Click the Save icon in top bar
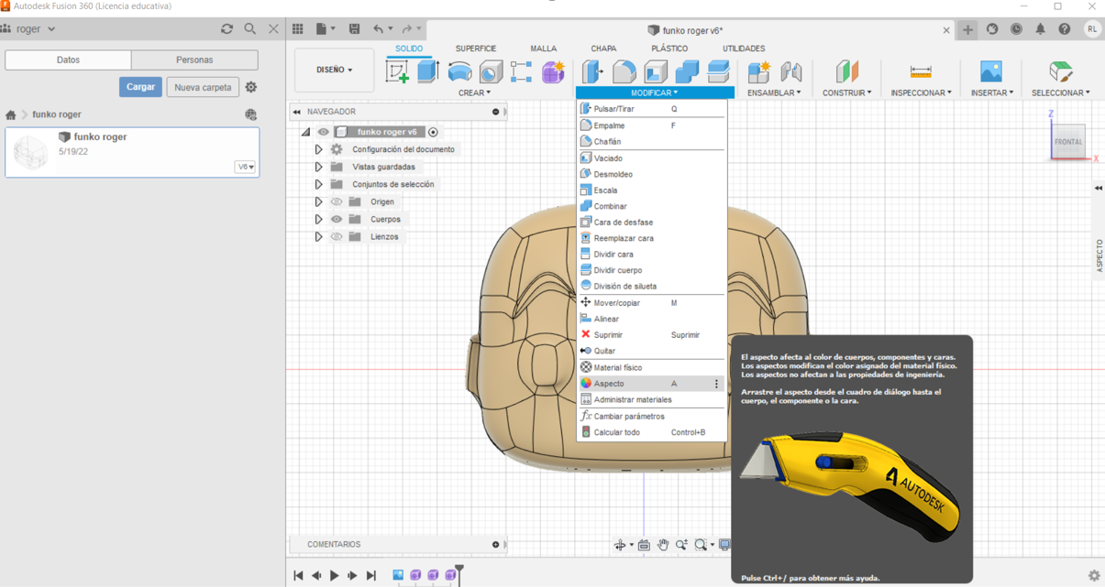This screenshot has height=587, width=1105. [354, 29]
